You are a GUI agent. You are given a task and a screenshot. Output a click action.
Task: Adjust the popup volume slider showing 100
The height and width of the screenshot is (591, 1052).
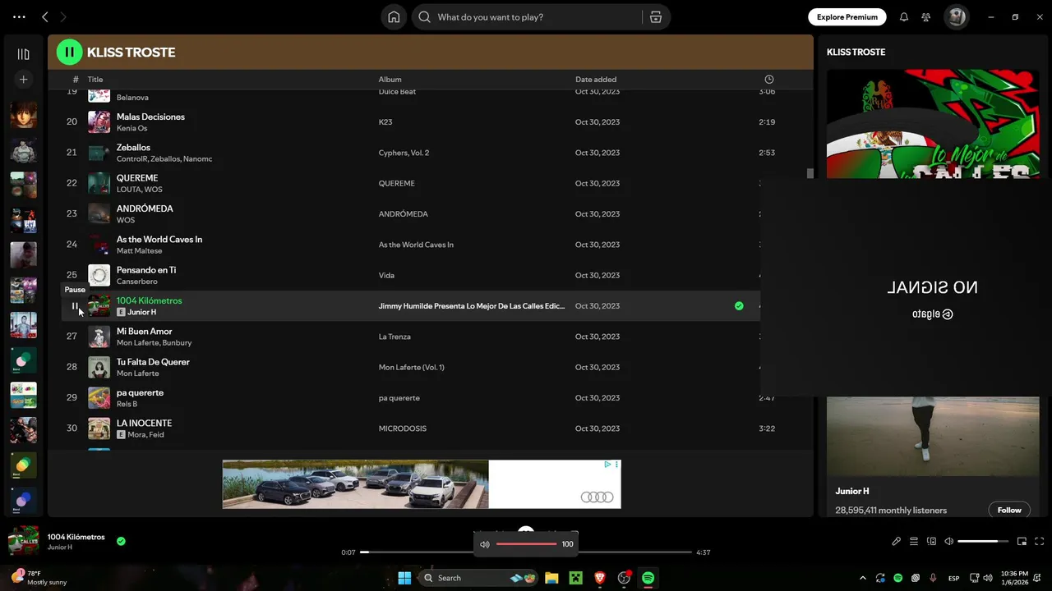526,543
